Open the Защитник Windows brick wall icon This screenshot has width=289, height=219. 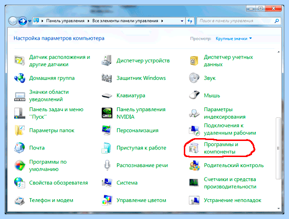click(107, 78)
